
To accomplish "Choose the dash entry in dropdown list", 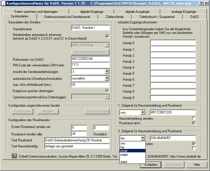I will click(132, 158).
